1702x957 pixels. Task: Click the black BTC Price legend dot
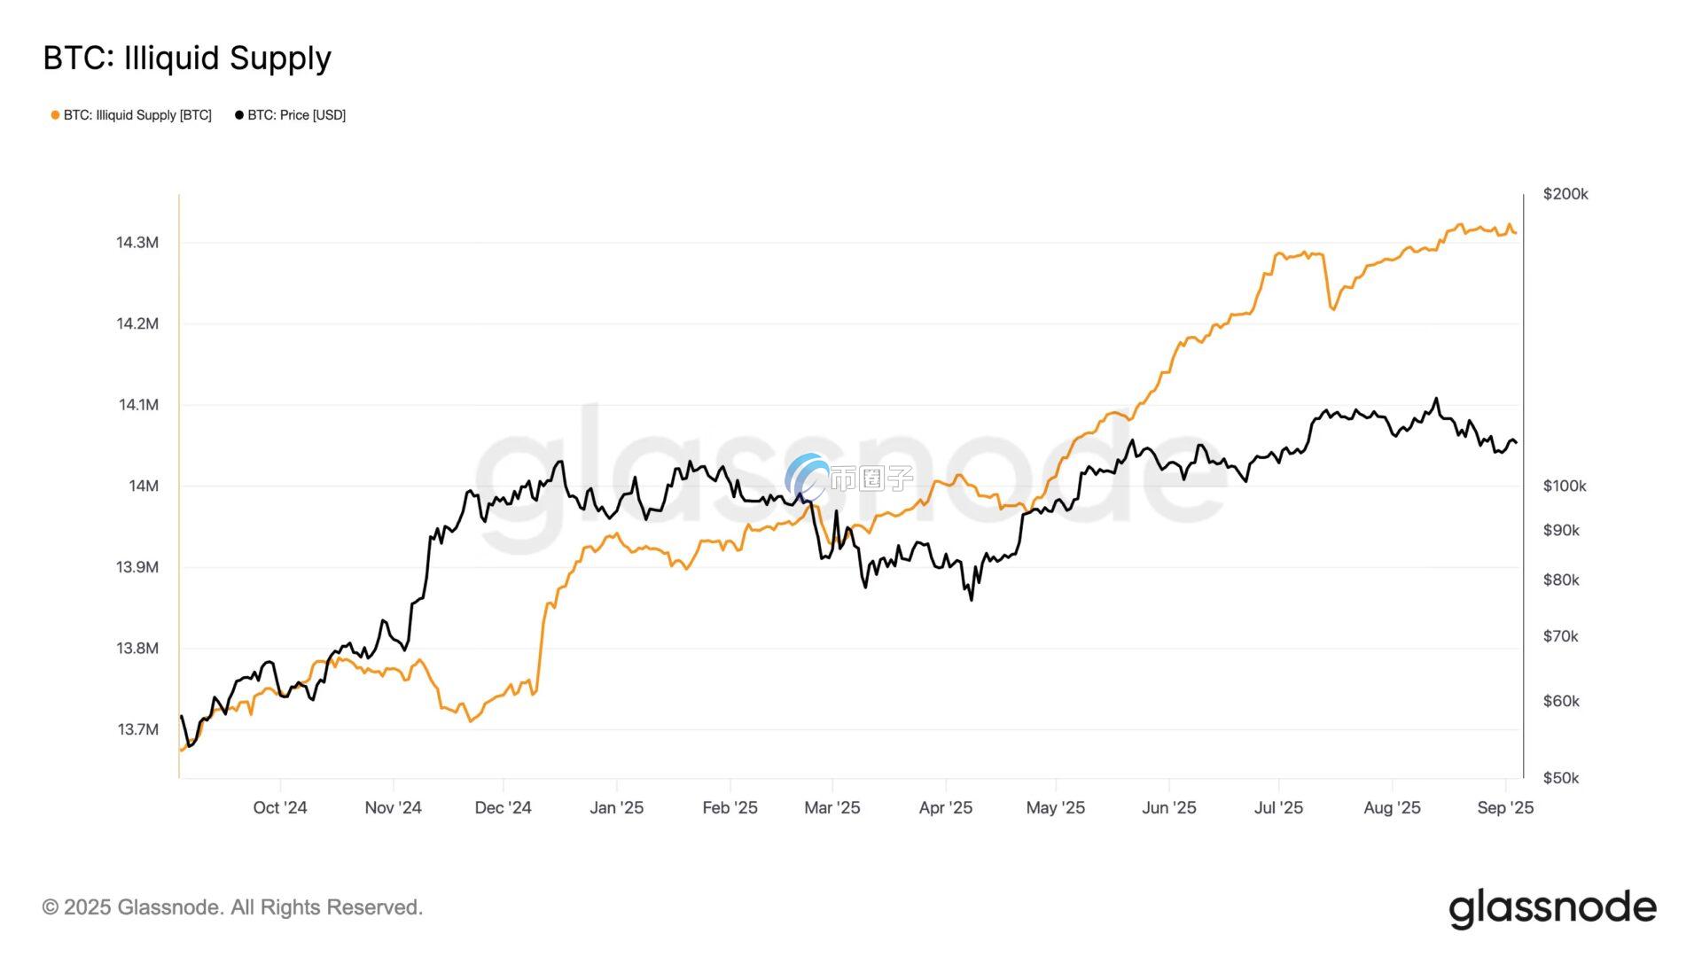(239, 115)
